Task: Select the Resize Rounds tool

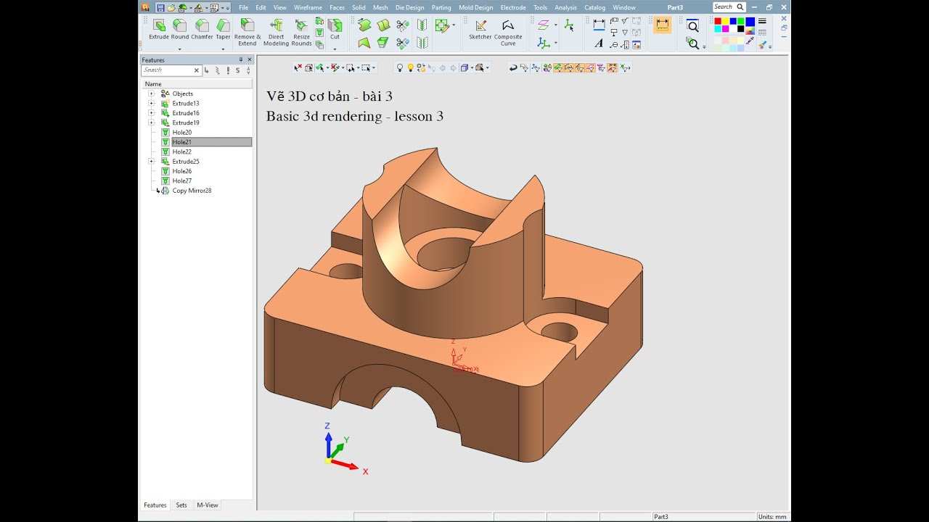Action: click(301, 32)
